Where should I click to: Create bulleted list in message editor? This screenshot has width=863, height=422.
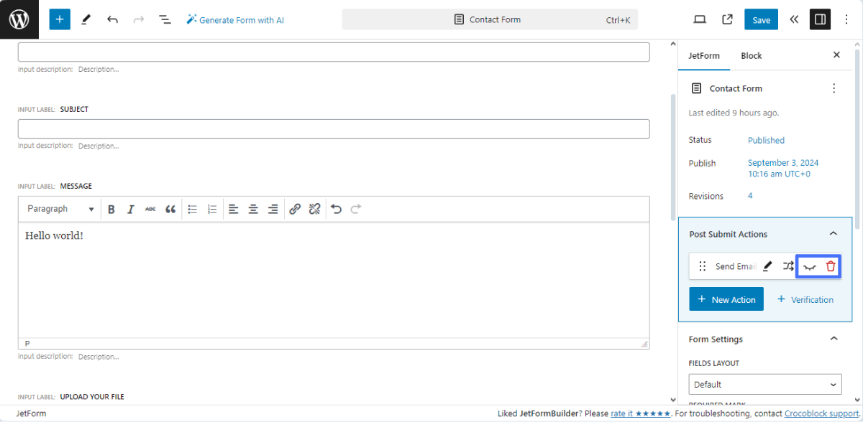pos(193,209)
